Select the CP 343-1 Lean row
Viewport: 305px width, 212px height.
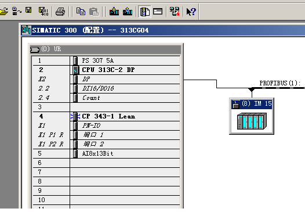(106, 116)
